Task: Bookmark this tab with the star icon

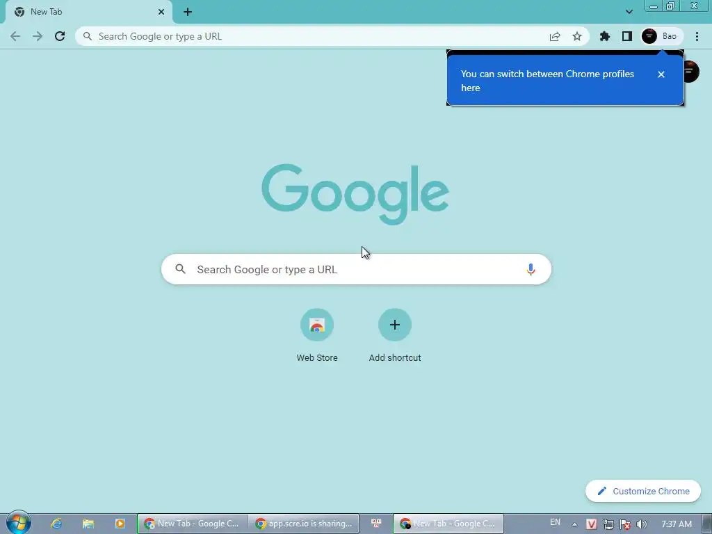Action: [x=576, y=36]
